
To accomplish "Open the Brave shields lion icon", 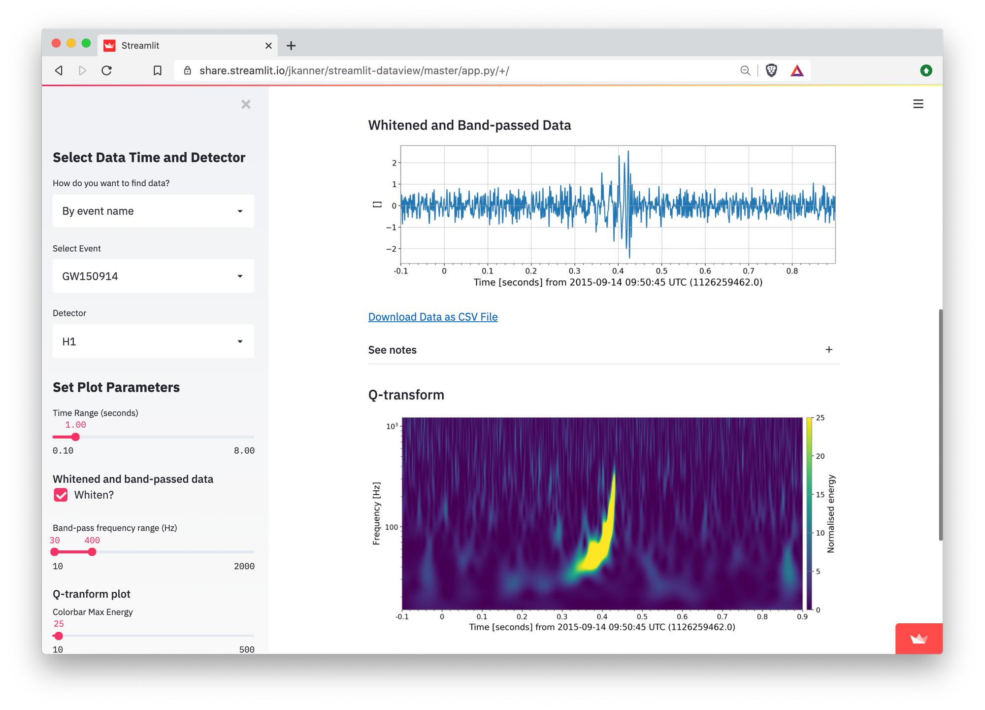I will click(771, 70).
